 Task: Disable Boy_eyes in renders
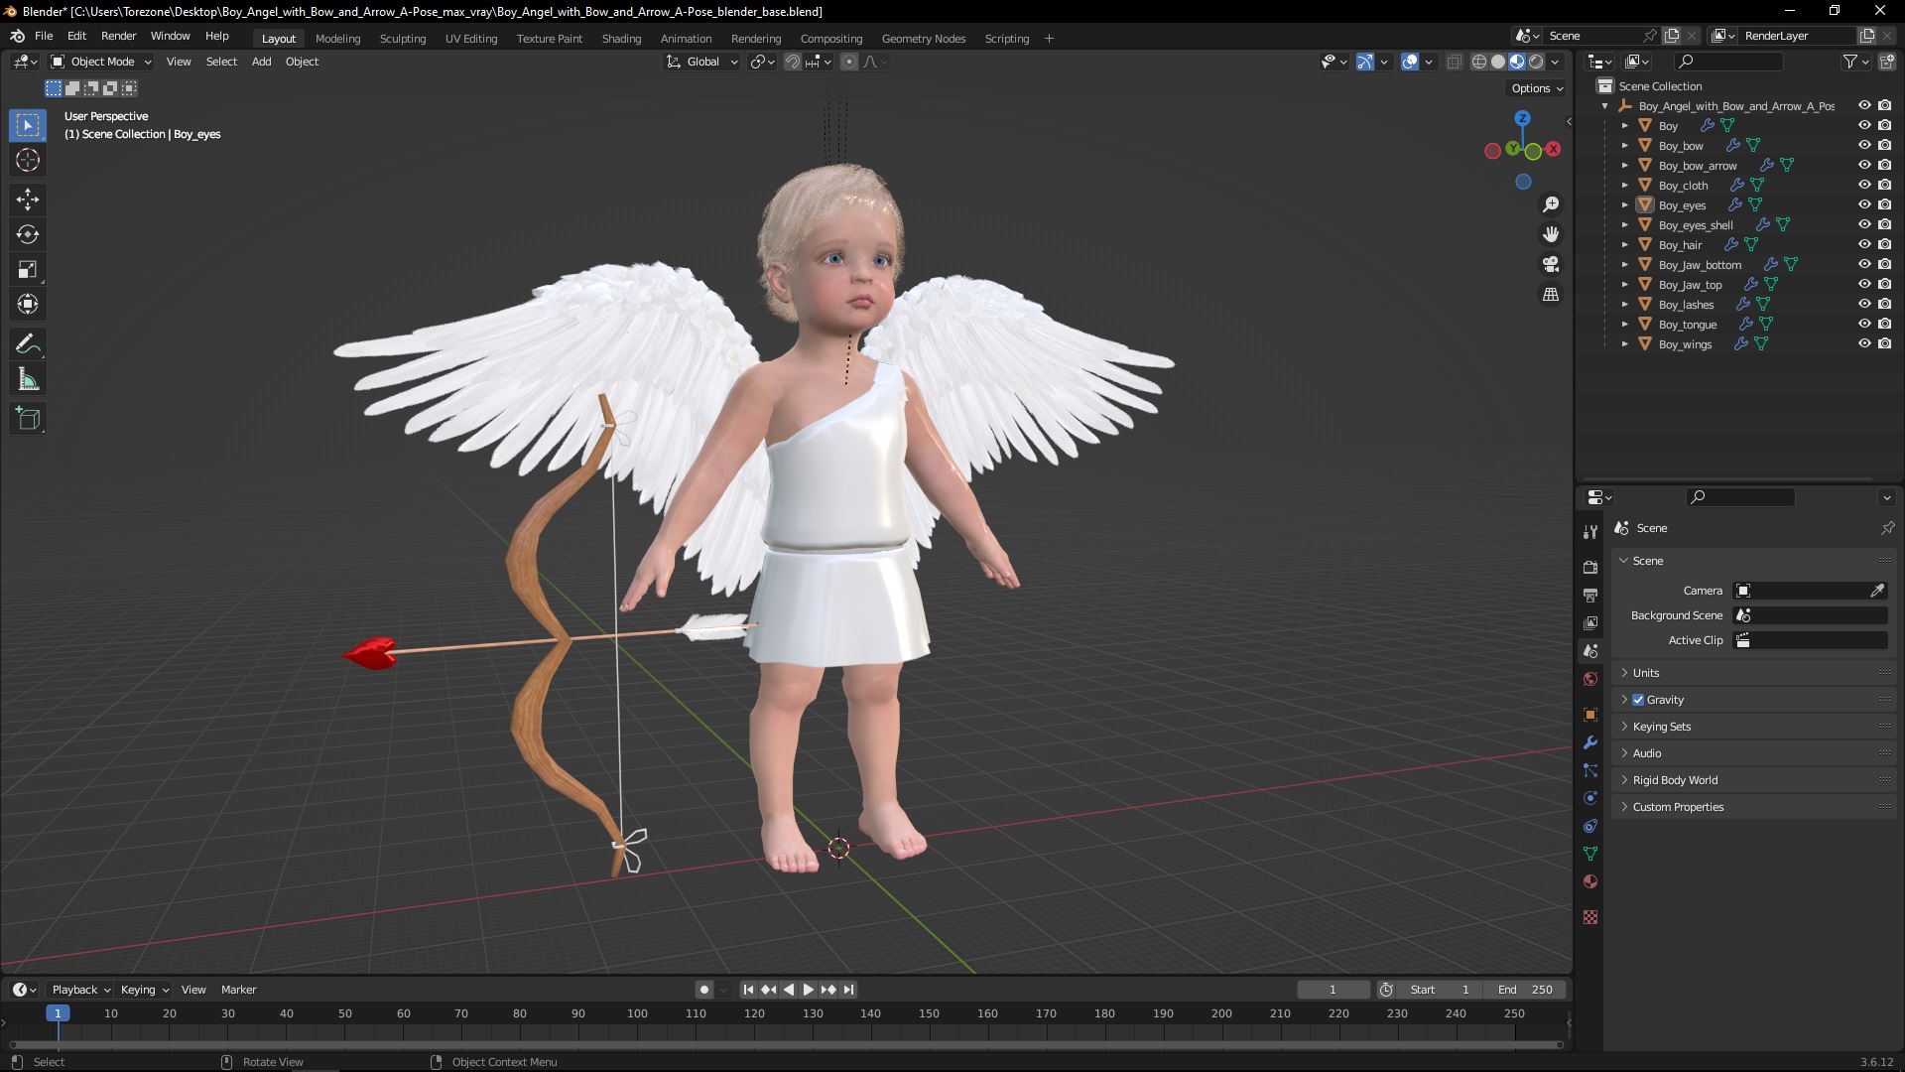[x=1884, y=204]
